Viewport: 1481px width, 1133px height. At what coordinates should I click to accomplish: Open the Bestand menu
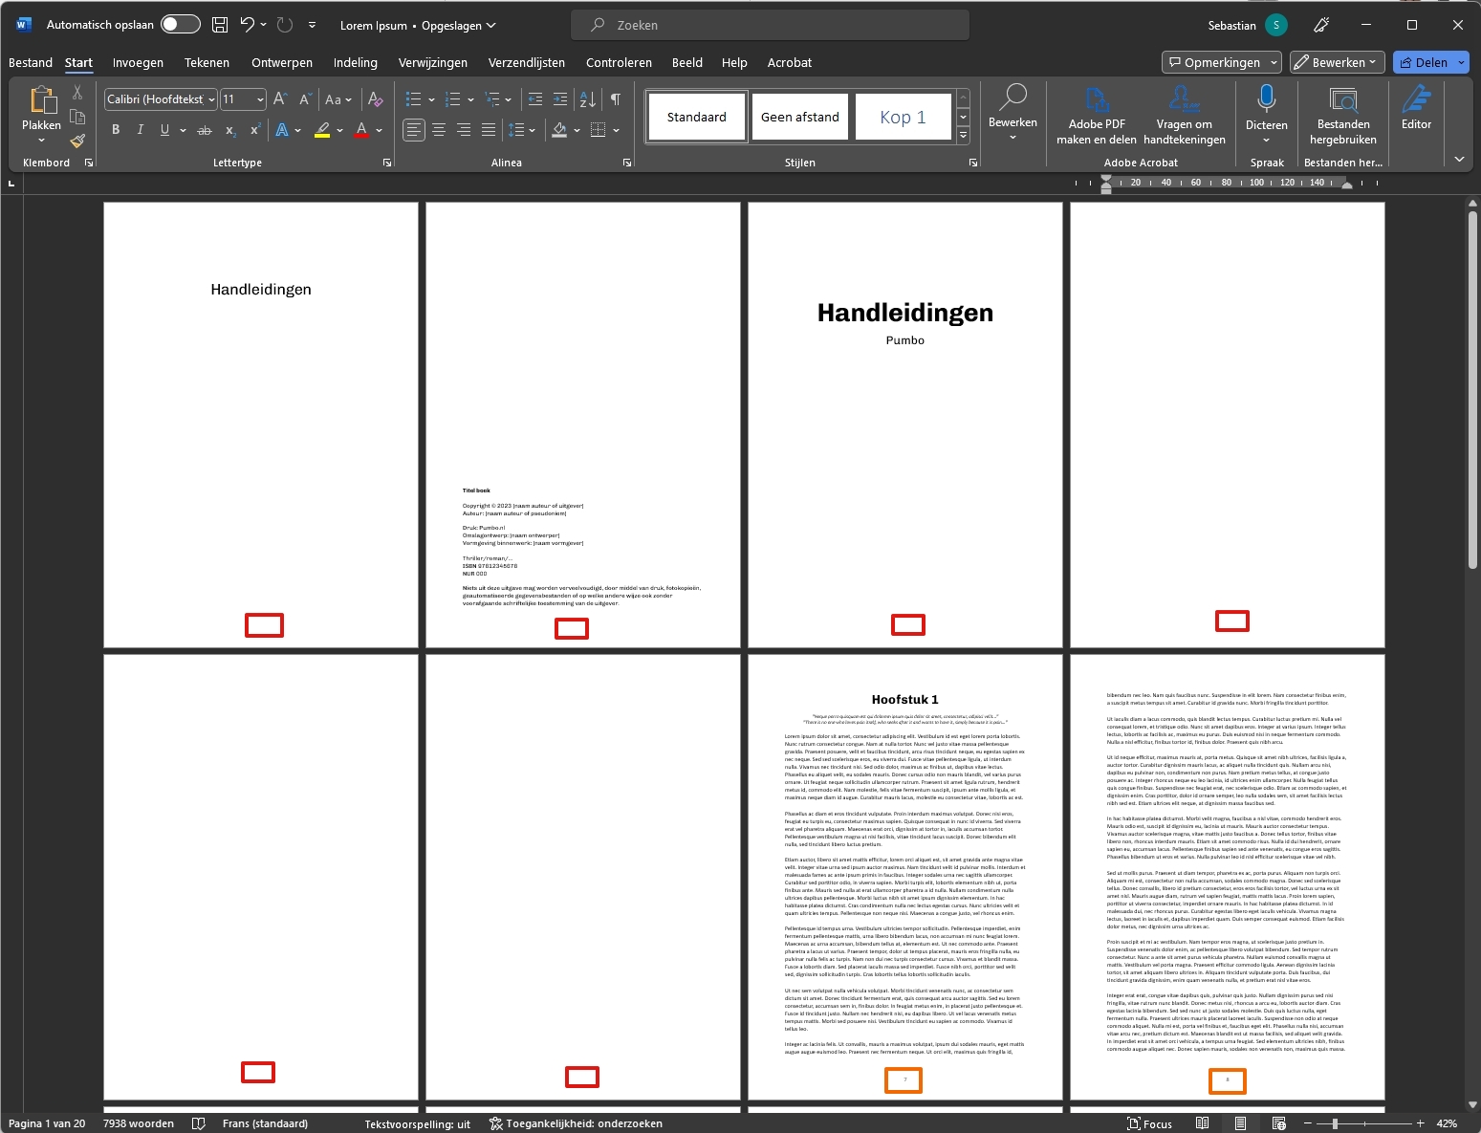[x=31, y=62]
